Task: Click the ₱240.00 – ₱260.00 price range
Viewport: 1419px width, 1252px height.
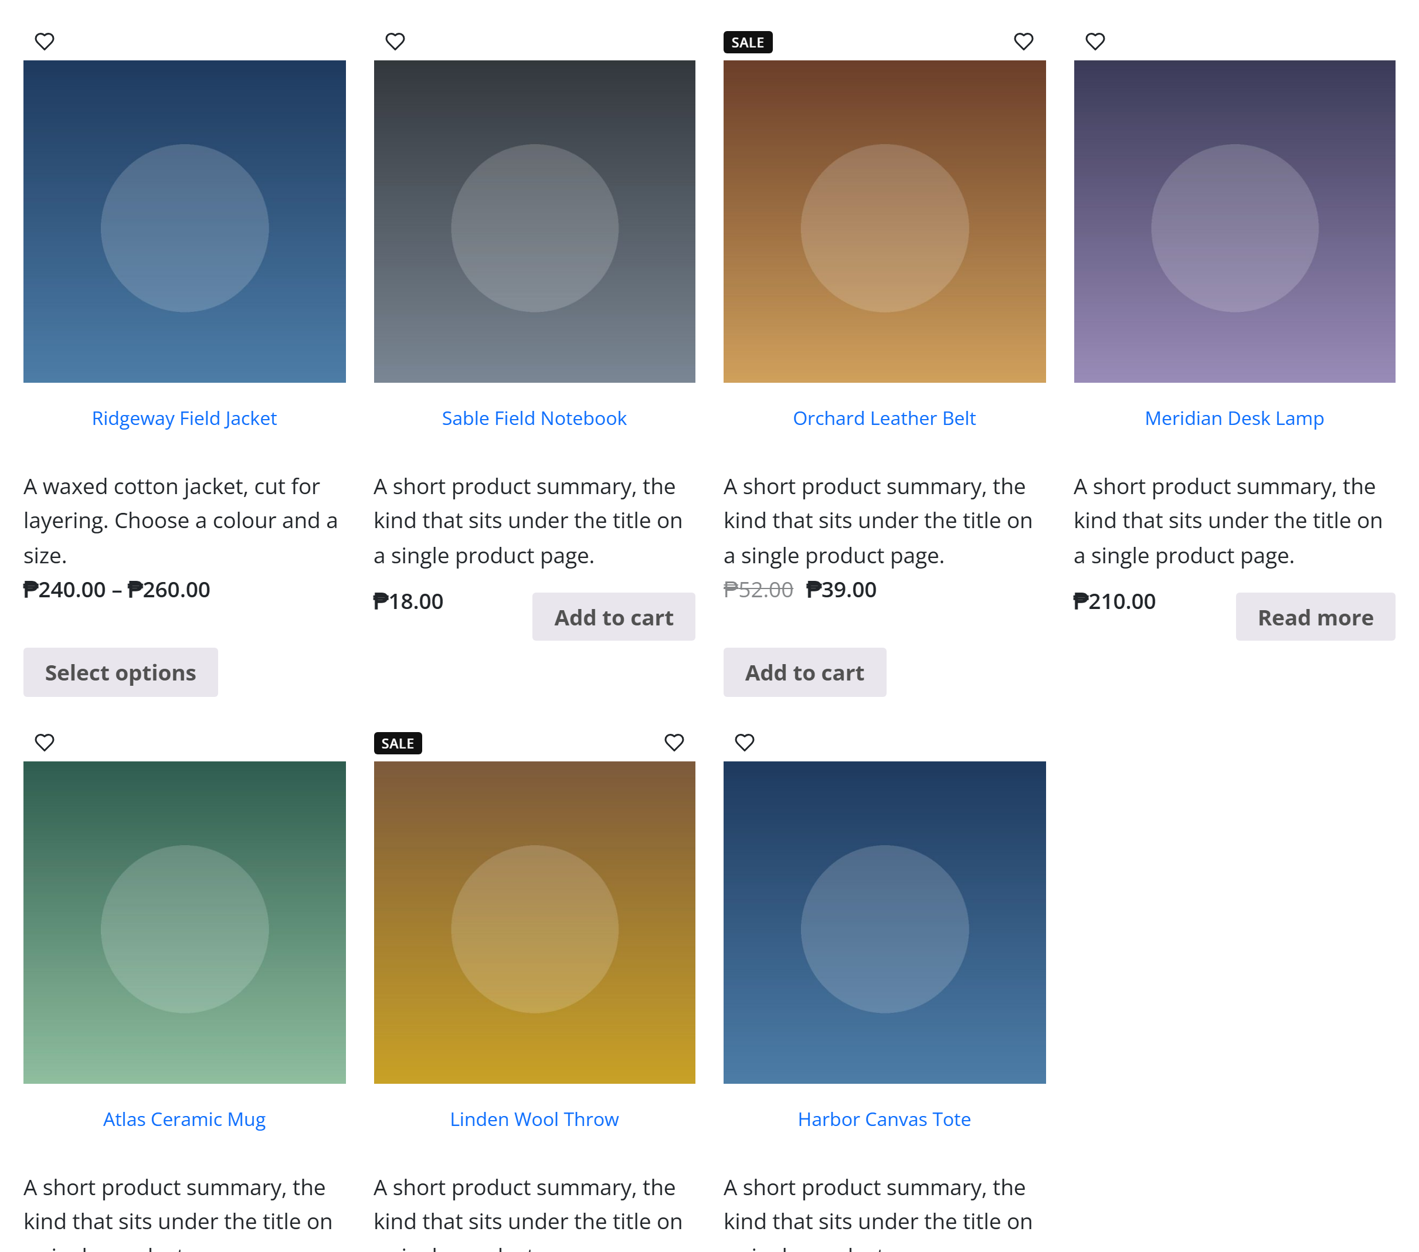Action: 117,590
